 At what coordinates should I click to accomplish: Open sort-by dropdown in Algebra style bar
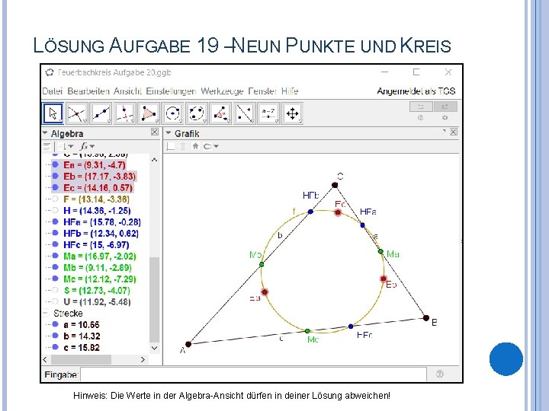coord(66,146)
